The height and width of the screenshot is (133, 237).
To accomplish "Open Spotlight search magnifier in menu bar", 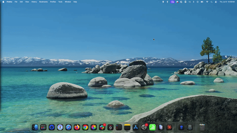I will point(212,2).
